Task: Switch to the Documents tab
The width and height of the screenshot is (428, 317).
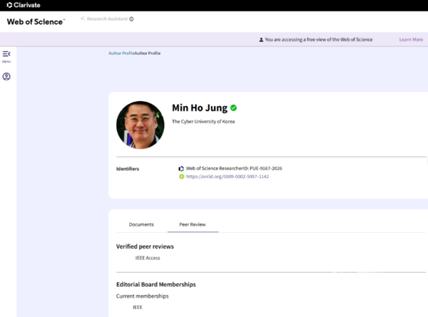Action: [x=141, y=224]
